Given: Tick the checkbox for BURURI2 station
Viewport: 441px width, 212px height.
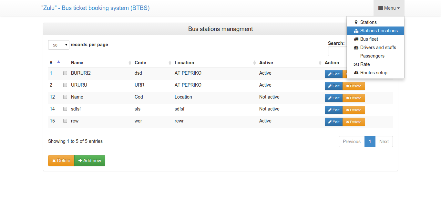Looking at the screenshot, I should coord(65,73).
